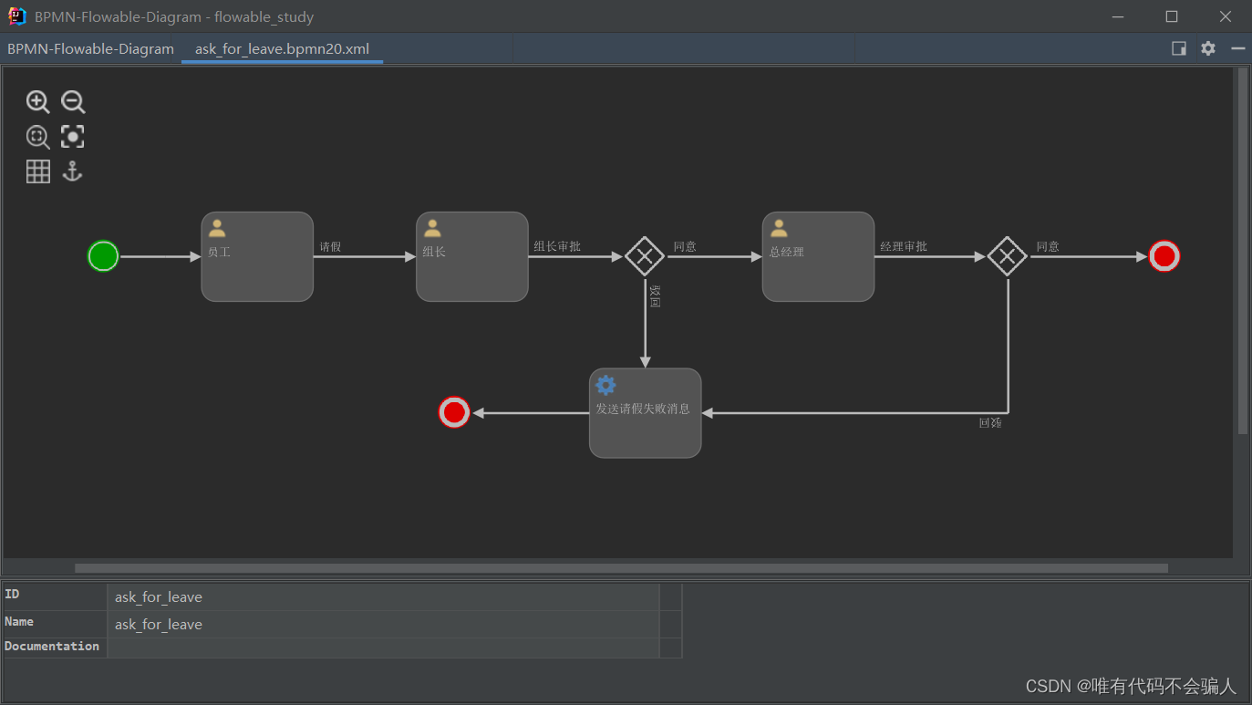Image resolution: width=1252 pixels, height=705 pixels.
Task: Select the 发送请假失败消息 service task
Action: pyautogui.click(x=645, y=413)
